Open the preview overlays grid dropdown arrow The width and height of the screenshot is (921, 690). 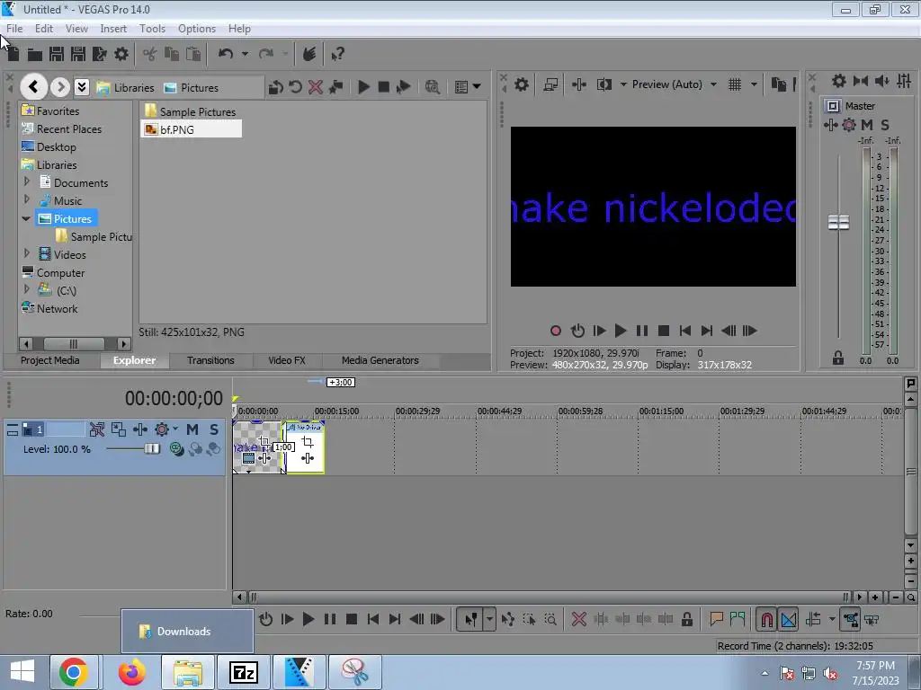(755, 84)
